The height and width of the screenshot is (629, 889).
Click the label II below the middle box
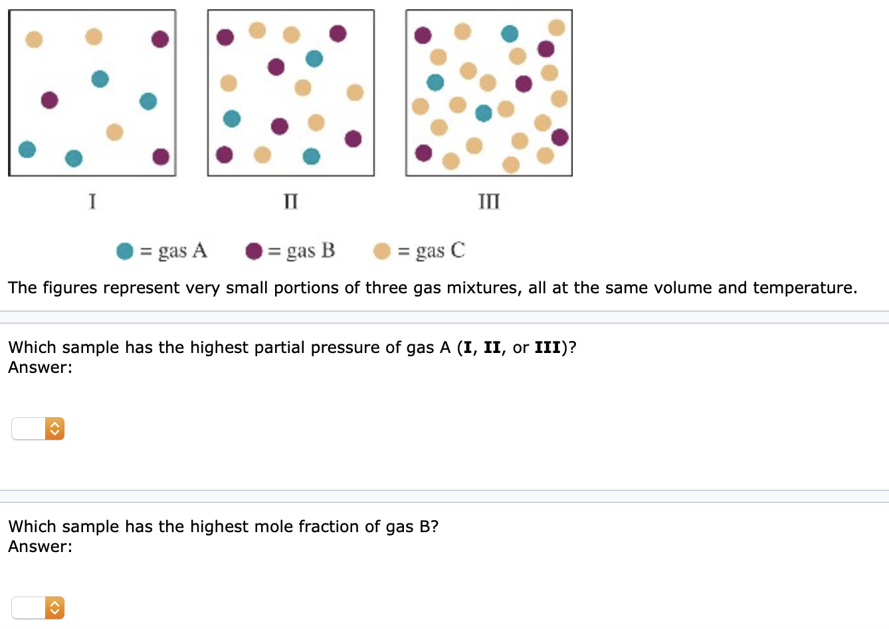(290, 200)
